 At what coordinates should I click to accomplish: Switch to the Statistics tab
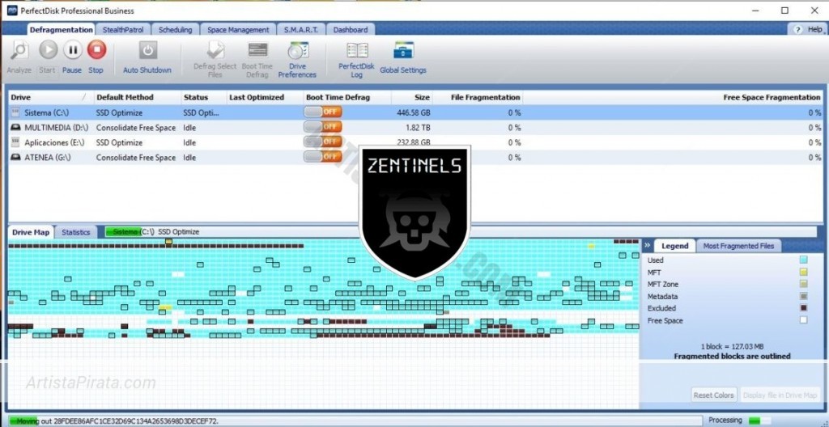pos(75,232)
